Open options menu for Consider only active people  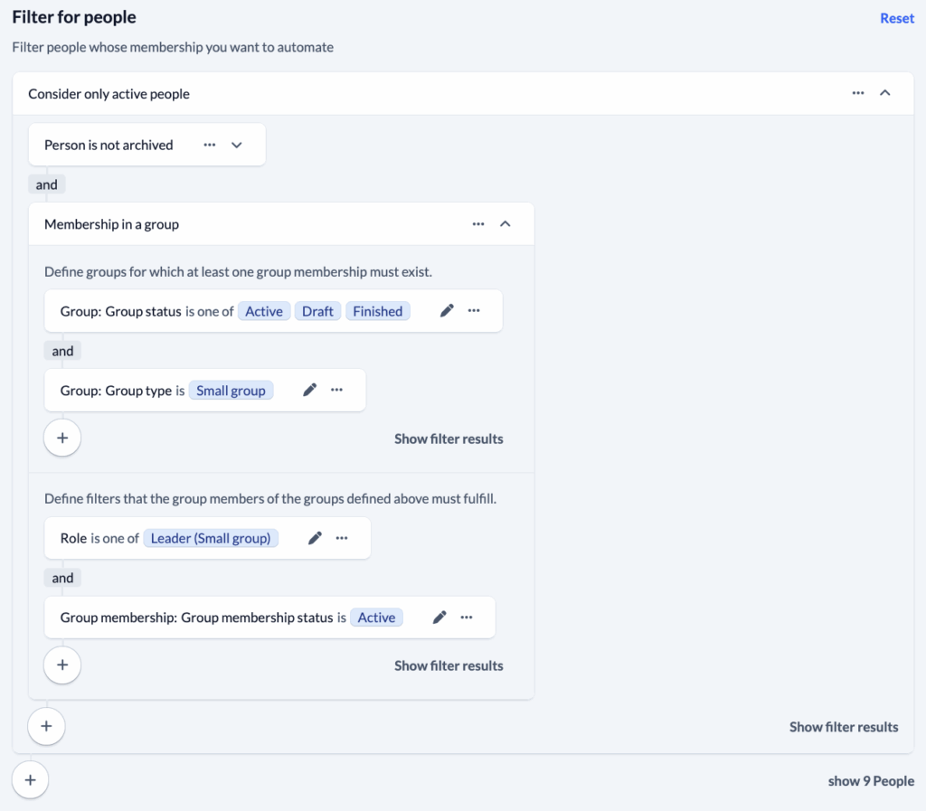(x=857, y=92)
